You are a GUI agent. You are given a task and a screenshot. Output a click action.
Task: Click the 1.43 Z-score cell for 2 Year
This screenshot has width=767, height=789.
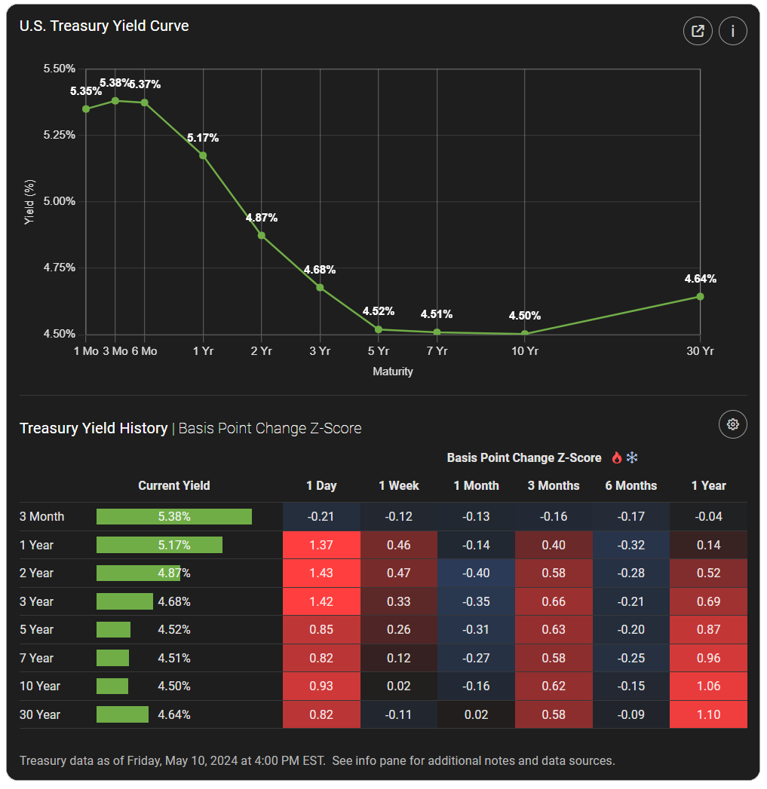click(x=321, y=573)
